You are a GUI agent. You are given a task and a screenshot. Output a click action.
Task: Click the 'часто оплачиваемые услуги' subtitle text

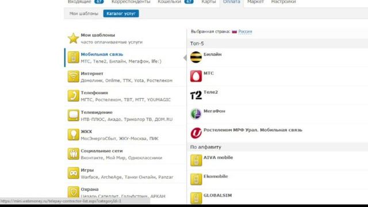(x=112, y=42)
